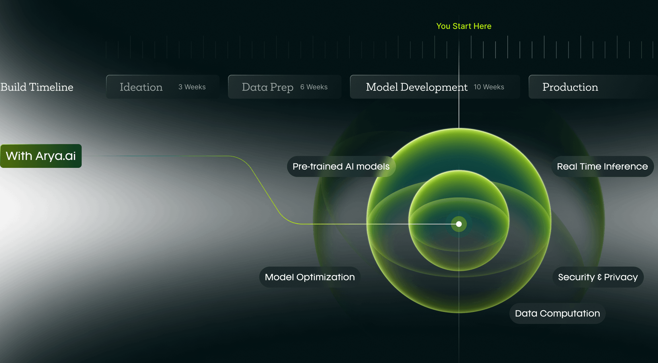The image size is (658, 363).
Task: Expand the Ideation stage details
Action: (163, 87)
